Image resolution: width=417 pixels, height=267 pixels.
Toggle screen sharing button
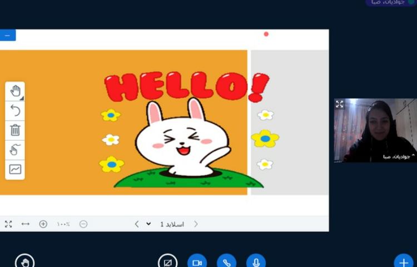167,262
